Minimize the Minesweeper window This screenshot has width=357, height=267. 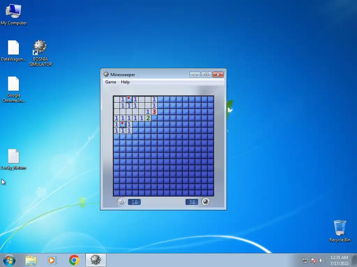click(195, 75)
